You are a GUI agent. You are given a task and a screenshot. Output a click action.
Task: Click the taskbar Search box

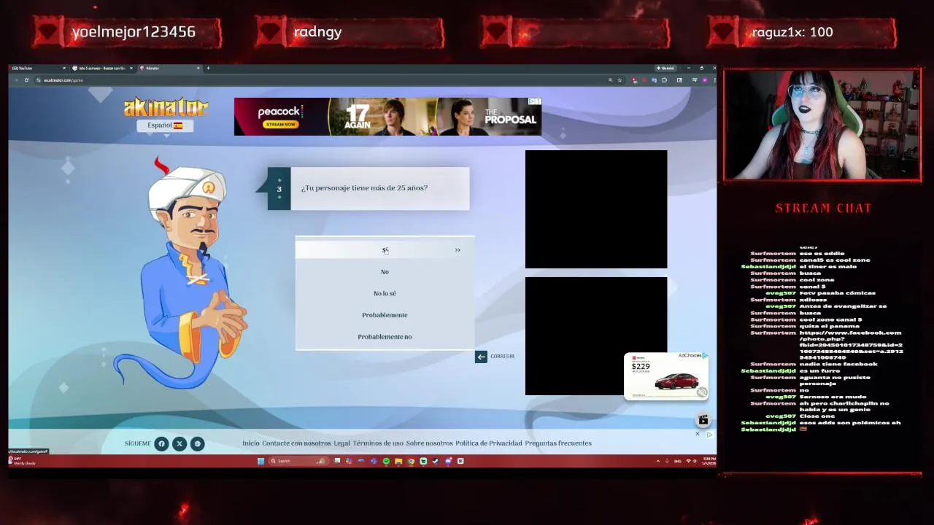[298, 461]
